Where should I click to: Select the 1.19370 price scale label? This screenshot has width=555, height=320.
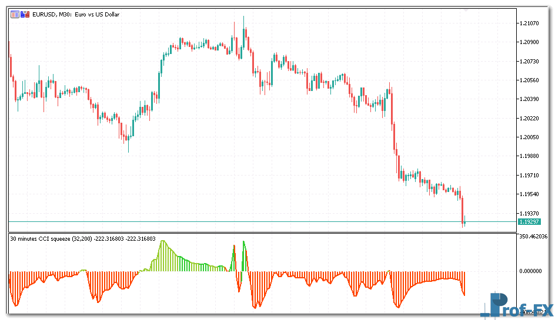click(529, 214)
